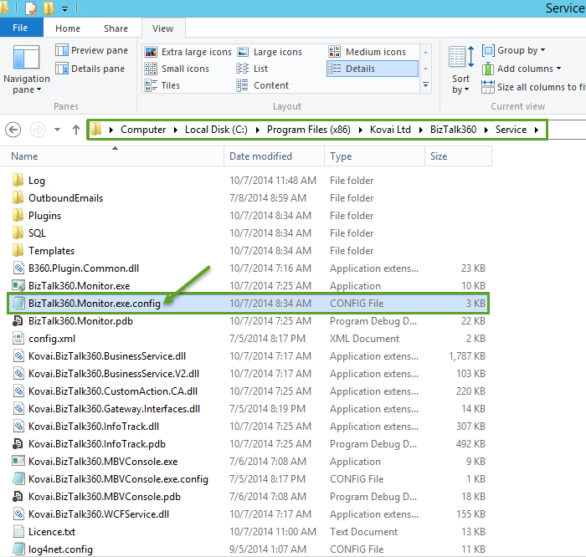Click the Navigation pane icon
This screenshot has height=557, width=586.
pyautogui.click(x=27, y=61)
